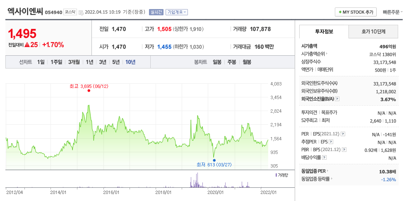This screenshot has width=411, height=201.
Task: Click the 2016/01 axis date label
Action: [111, 192]
